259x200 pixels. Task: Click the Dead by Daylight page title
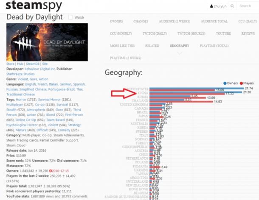[34, 17]
